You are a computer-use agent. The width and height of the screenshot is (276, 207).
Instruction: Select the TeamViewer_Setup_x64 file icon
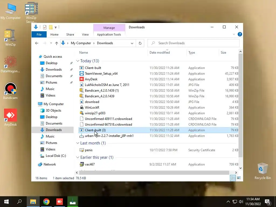[81, 73]
